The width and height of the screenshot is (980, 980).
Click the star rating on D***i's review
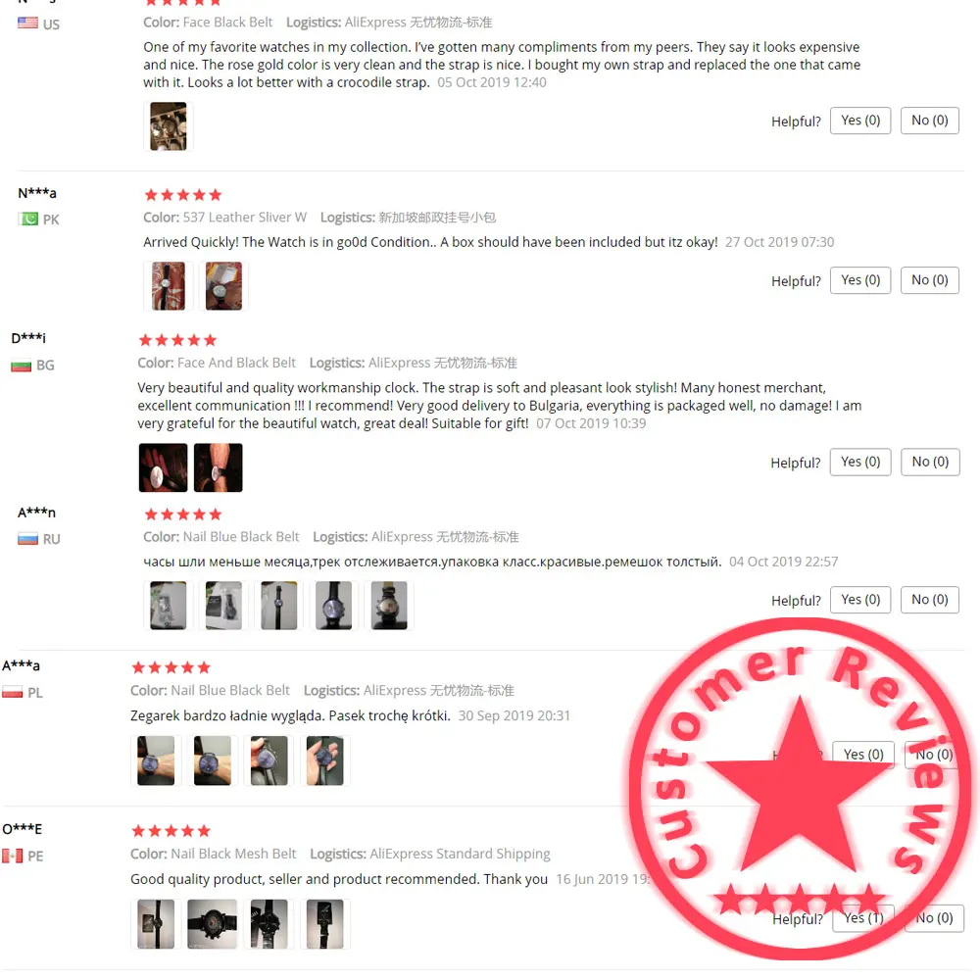pyautogui.click(x=177, y=340)
